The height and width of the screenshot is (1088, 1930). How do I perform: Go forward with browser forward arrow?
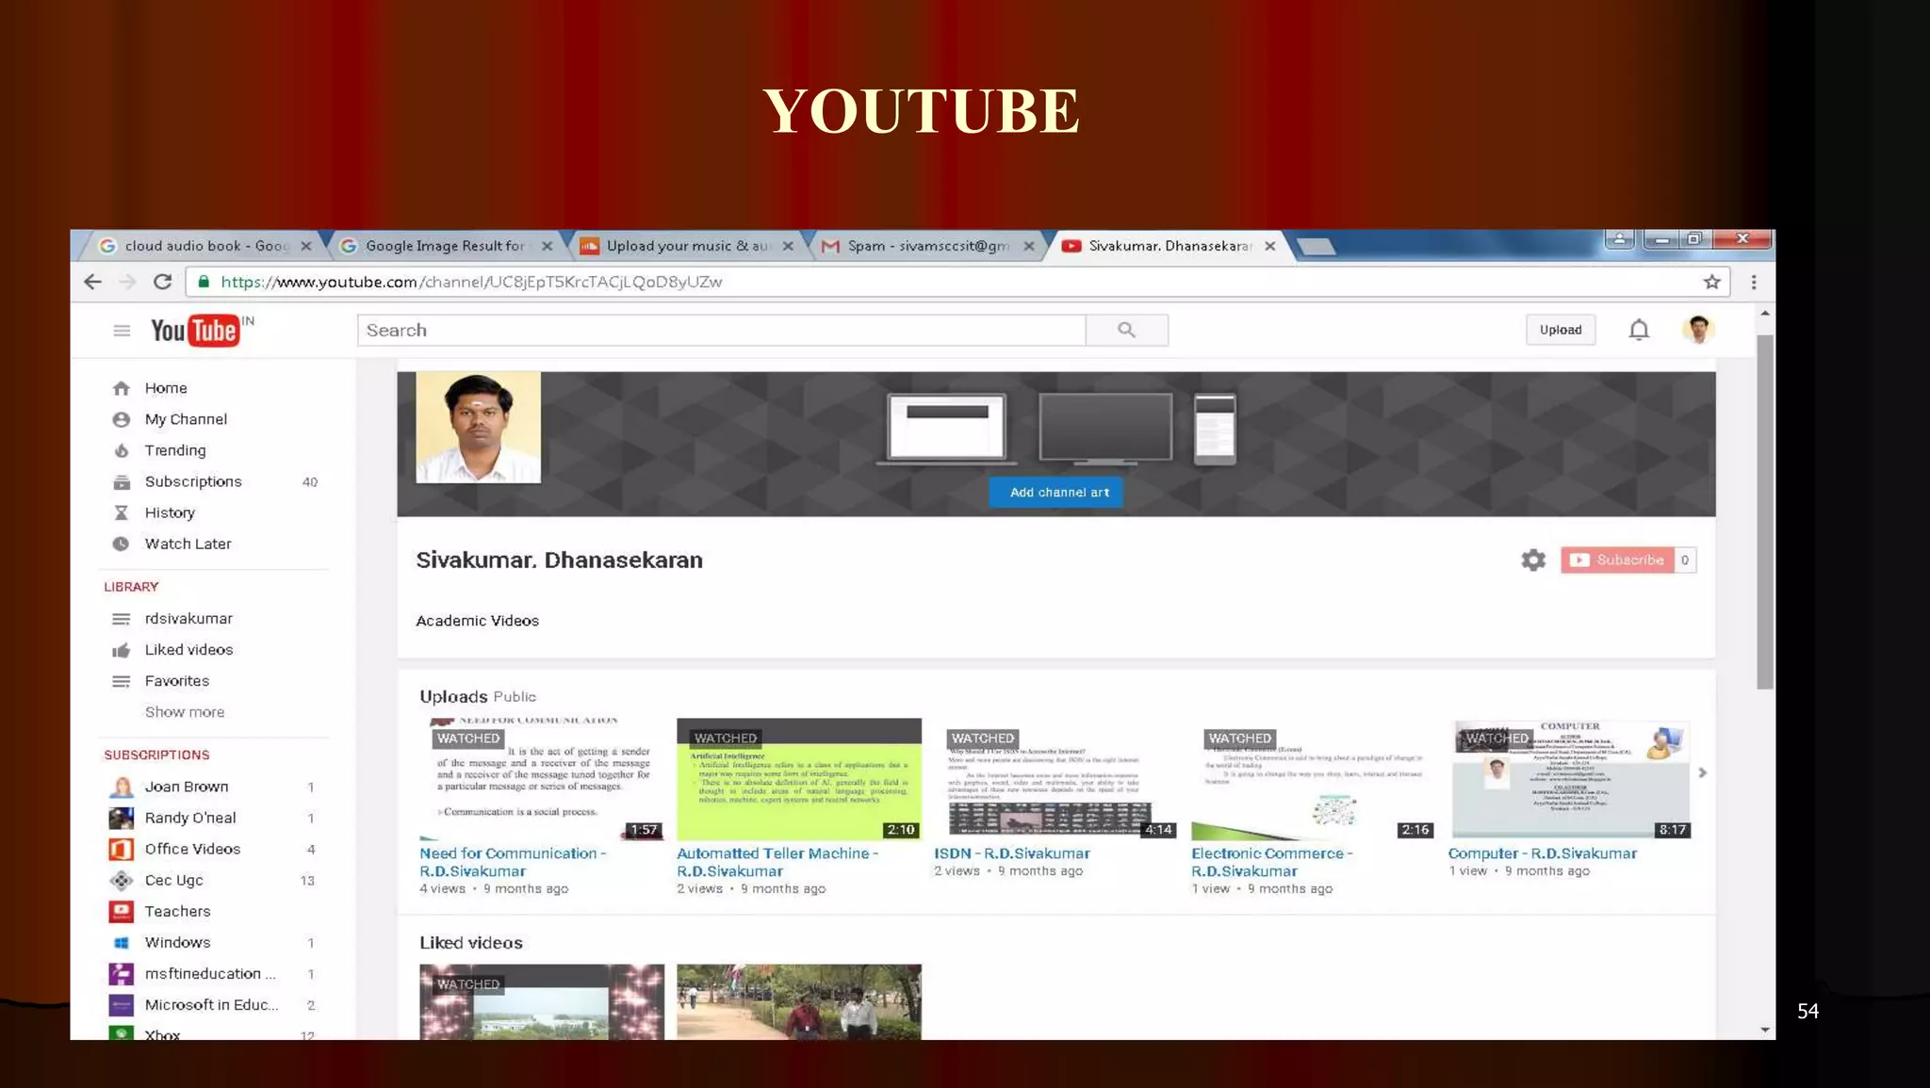coord(128,282)
